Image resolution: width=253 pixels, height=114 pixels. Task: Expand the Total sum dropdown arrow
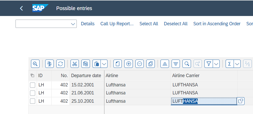(237, 64)
